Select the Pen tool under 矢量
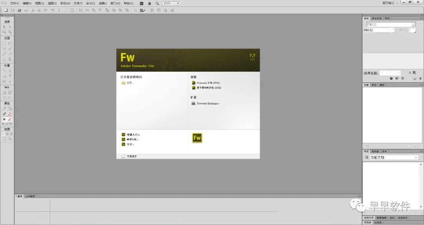Image resolution: width=424 pixels, height=225 pixels. (x=10, y=70)
